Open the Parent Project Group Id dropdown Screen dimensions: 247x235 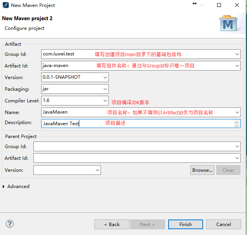[x=237, y=147]
